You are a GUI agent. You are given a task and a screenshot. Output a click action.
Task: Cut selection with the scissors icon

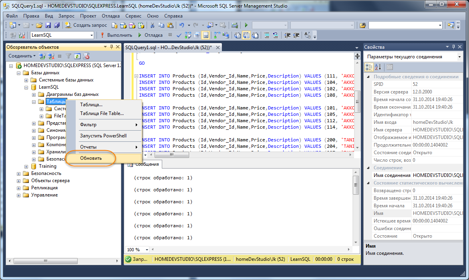click(x=152, y=25)
